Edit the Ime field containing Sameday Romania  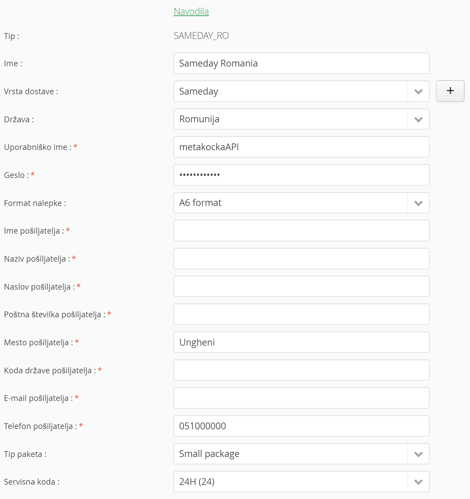point(302,63)
